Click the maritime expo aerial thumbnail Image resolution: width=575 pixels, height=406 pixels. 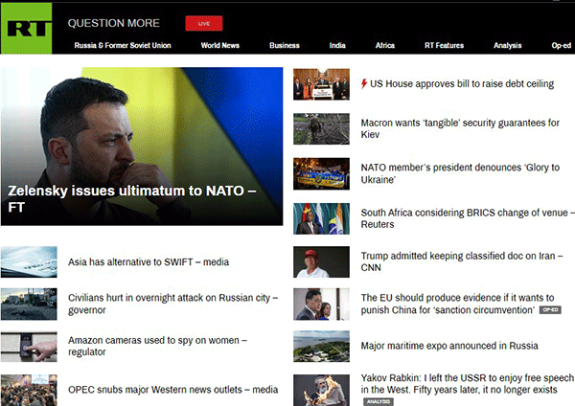[x=321, y=347]
